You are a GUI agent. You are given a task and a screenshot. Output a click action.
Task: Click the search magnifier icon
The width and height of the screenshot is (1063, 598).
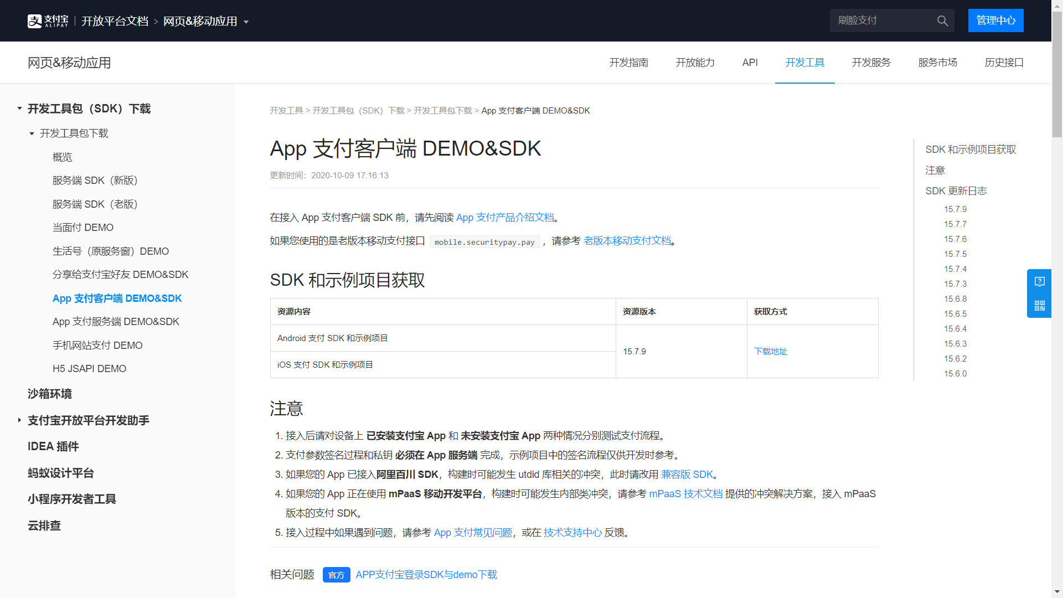coord(942,21)
